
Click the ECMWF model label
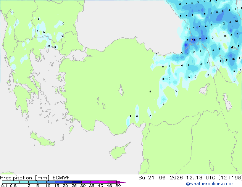[x=61, y=178]
